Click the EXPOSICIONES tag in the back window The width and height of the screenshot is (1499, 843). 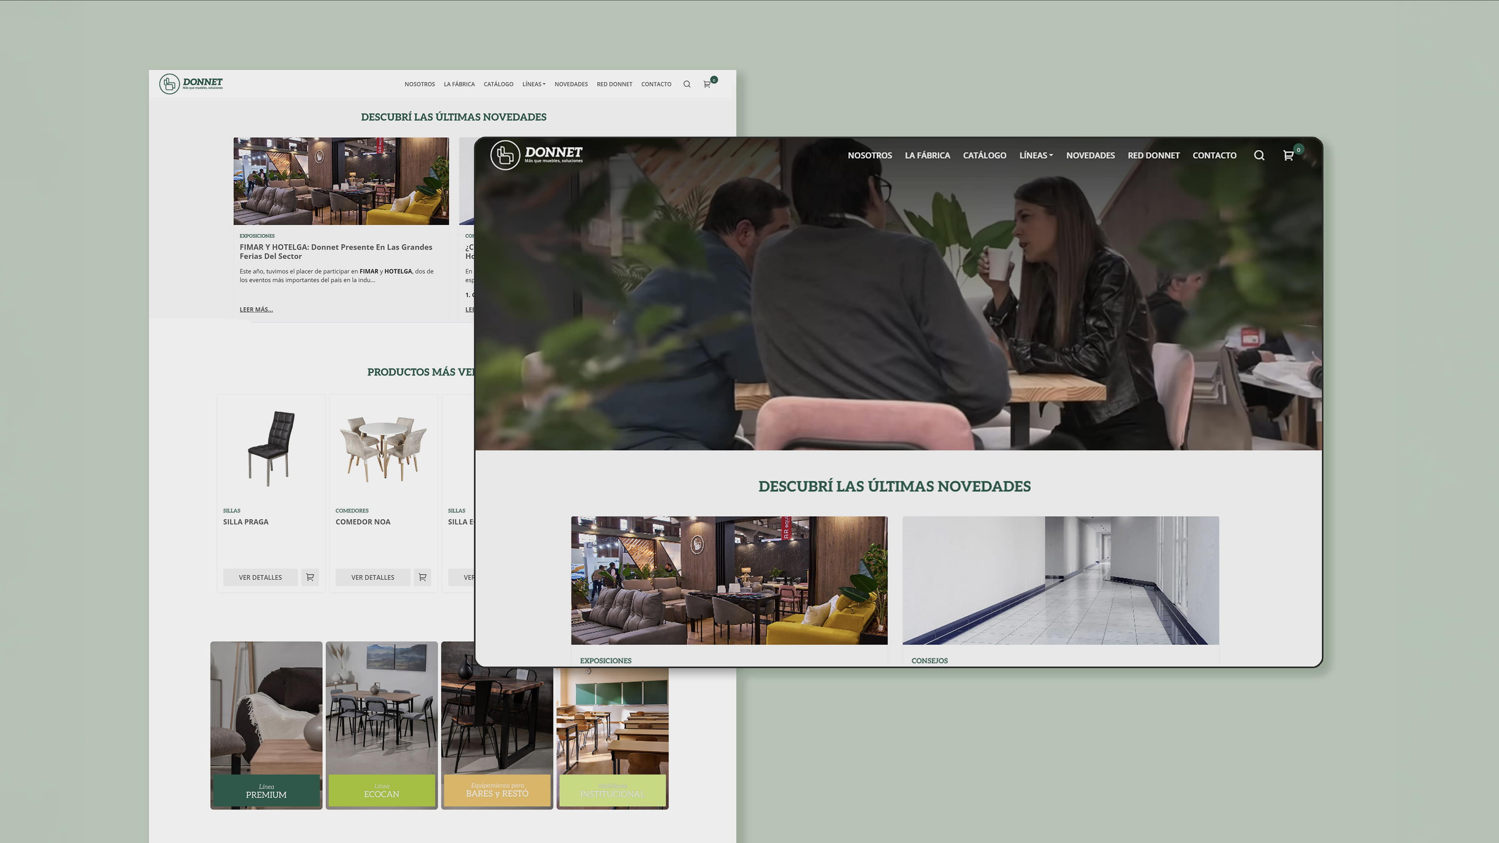(256, 236)
